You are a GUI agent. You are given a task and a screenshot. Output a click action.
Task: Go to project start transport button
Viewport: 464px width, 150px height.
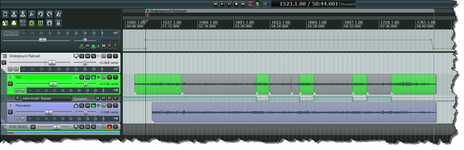[215, 4]
